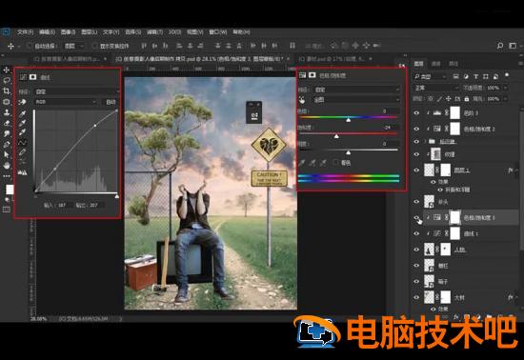The width and height of the screenshot is (524, 360).
Task: Click the type layer filter T icon
Action: [x=475, y=76]
